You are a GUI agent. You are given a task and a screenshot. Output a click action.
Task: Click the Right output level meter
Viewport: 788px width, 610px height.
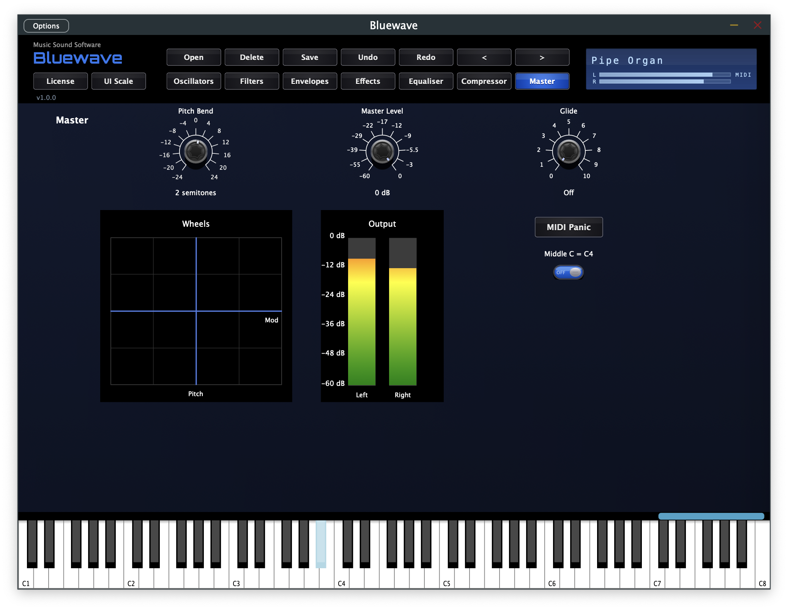403,311
